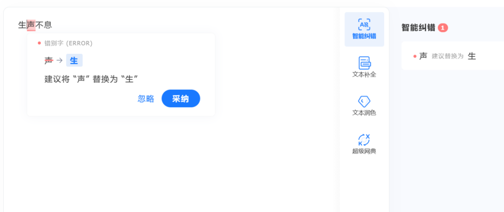This screenshot has width=504, height=212.
Task: Click the red dot beside 错别字
Action: coord(39,43)
